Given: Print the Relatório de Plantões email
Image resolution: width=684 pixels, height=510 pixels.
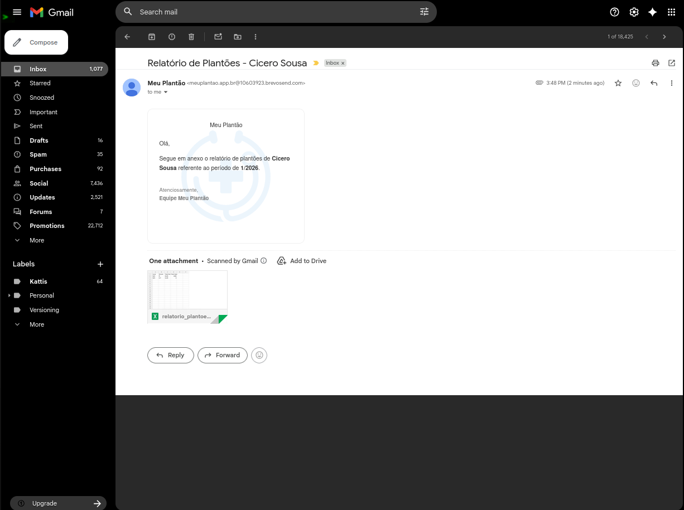Looking at the screenshot, I should coord(656,63).
